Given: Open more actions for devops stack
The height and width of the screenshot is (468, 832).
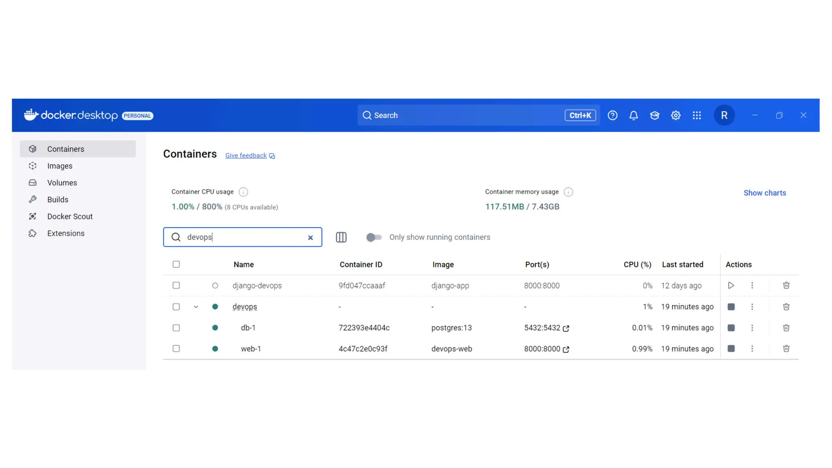Looking at the screenshot, I should pos(752,307).
